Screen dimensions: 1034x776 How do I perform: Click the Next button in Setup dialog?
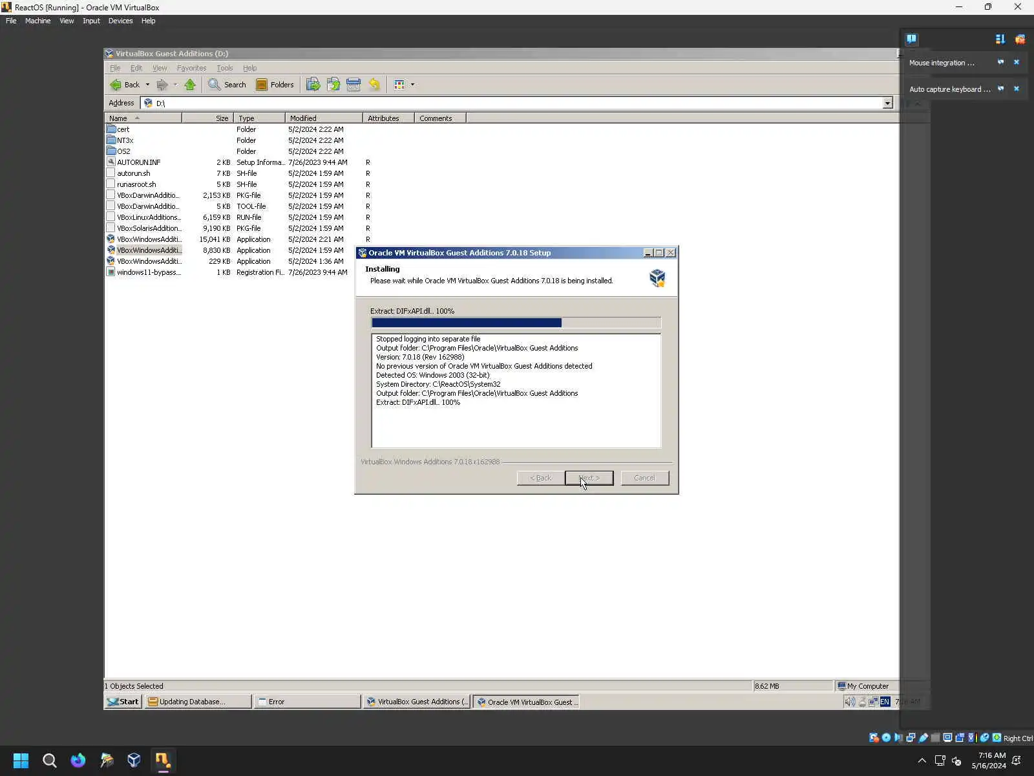coord(589,478)
